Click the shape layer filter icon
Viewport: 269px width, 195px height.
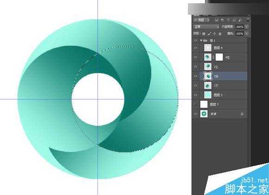pyautogui.click(x=234, y=20)
